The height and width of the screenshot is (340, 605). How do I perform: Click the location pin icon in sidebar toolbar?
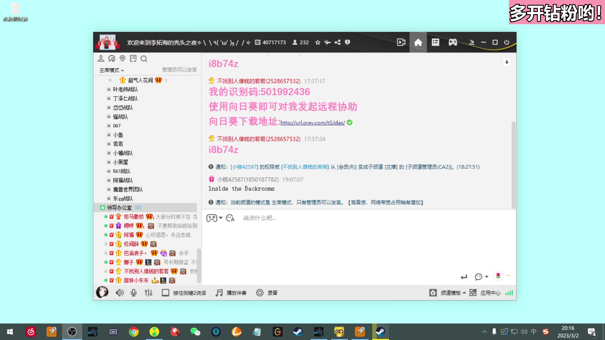pyautogui.click(x=123, y=59)
